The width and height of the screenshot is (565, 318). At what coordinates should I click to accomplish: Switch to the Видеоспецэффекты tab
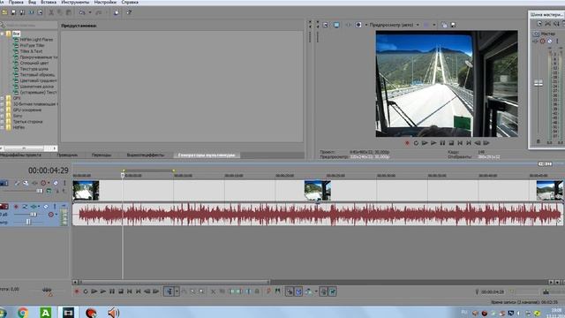point(146,155)
